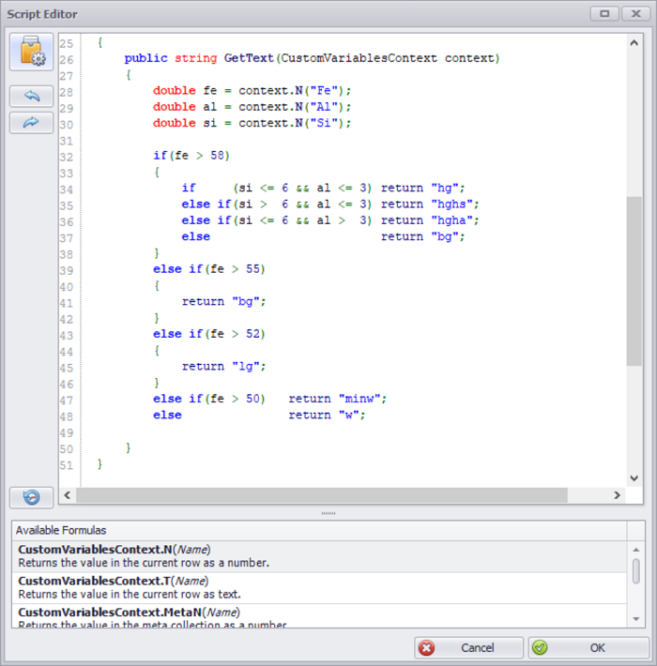Close the Script Editor window
This screenshot has width=657, height=666.
[x=635, y=14]
